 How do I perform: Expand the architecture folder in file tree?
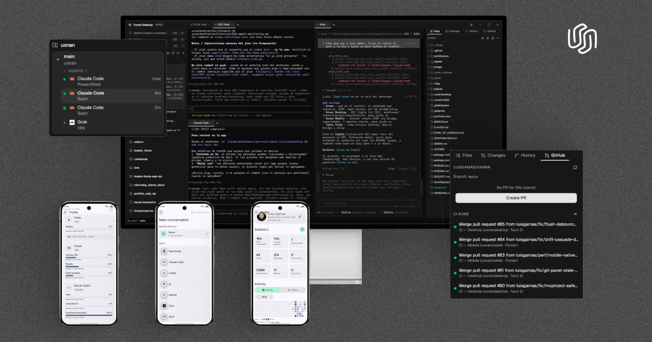pos(429,56)
